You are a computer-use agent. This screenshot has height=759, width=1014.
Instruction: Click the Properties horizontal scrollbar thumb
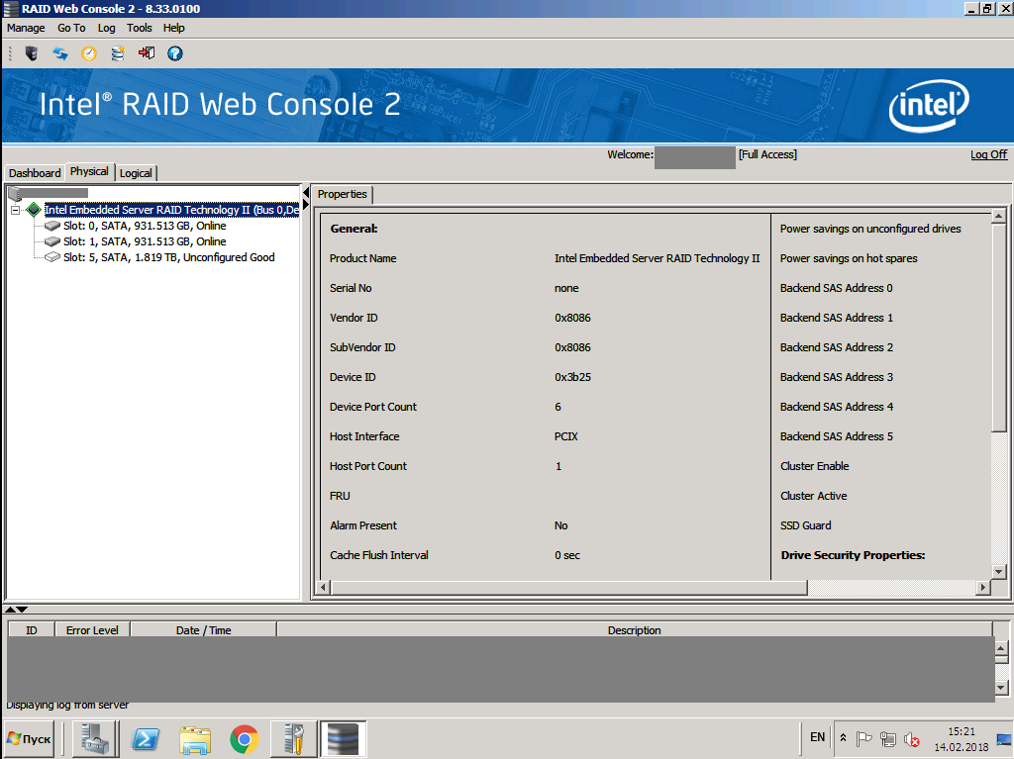click(569, 587)
